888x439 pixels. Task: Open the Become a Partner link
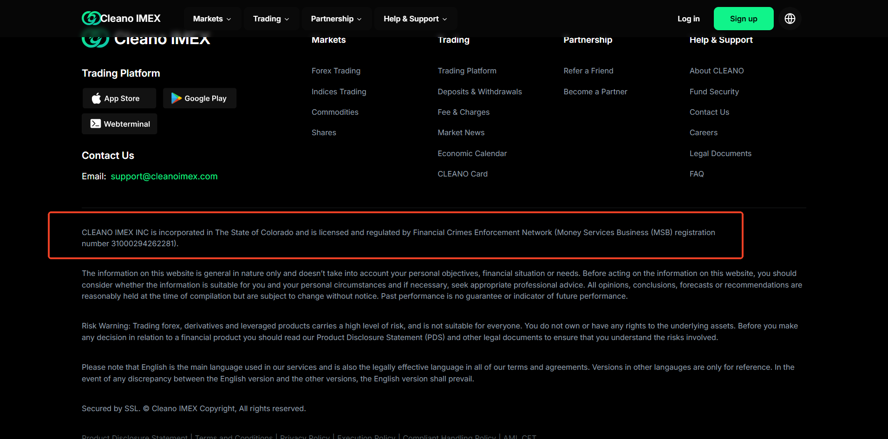click(x=595, y=92)
